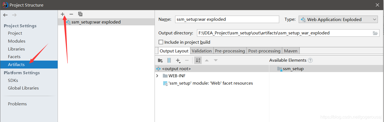Open the Pre-processing tab
This screenshot has width=384, height=122.
(x=230, y=51)
